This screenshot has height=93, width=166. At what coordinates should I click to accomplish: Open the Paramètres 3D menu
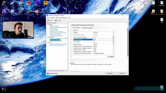tap(64, 18)
